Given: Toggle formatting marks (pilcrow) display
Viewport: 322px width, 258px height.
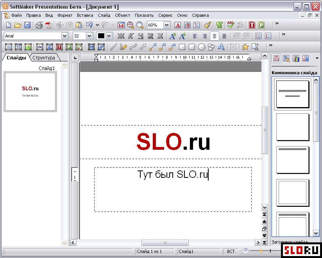Looking at the screenshot, I should coord(219,25).
